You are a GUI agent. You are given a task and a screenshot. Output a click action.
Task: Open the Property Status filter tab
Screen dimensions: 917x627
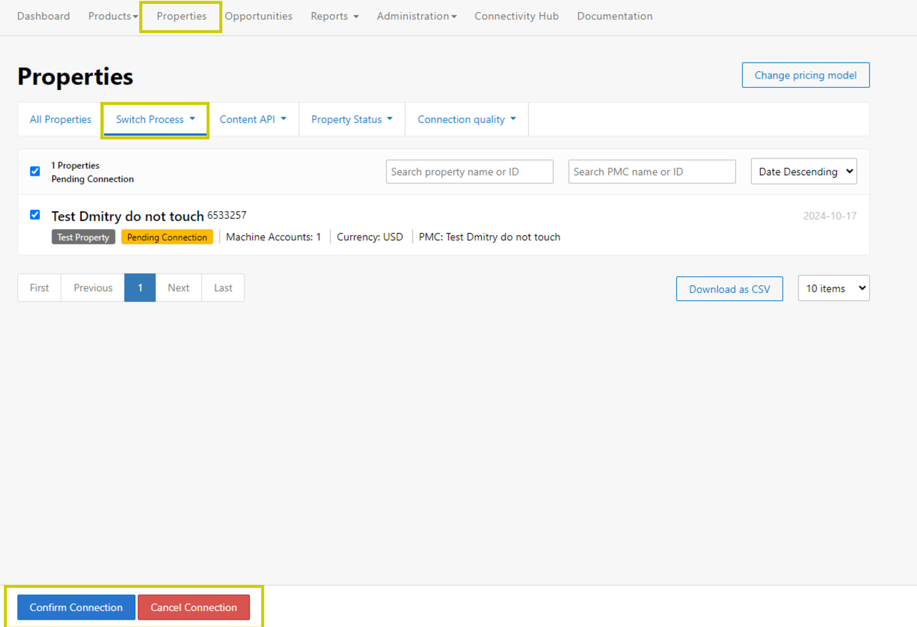(351, 119)
